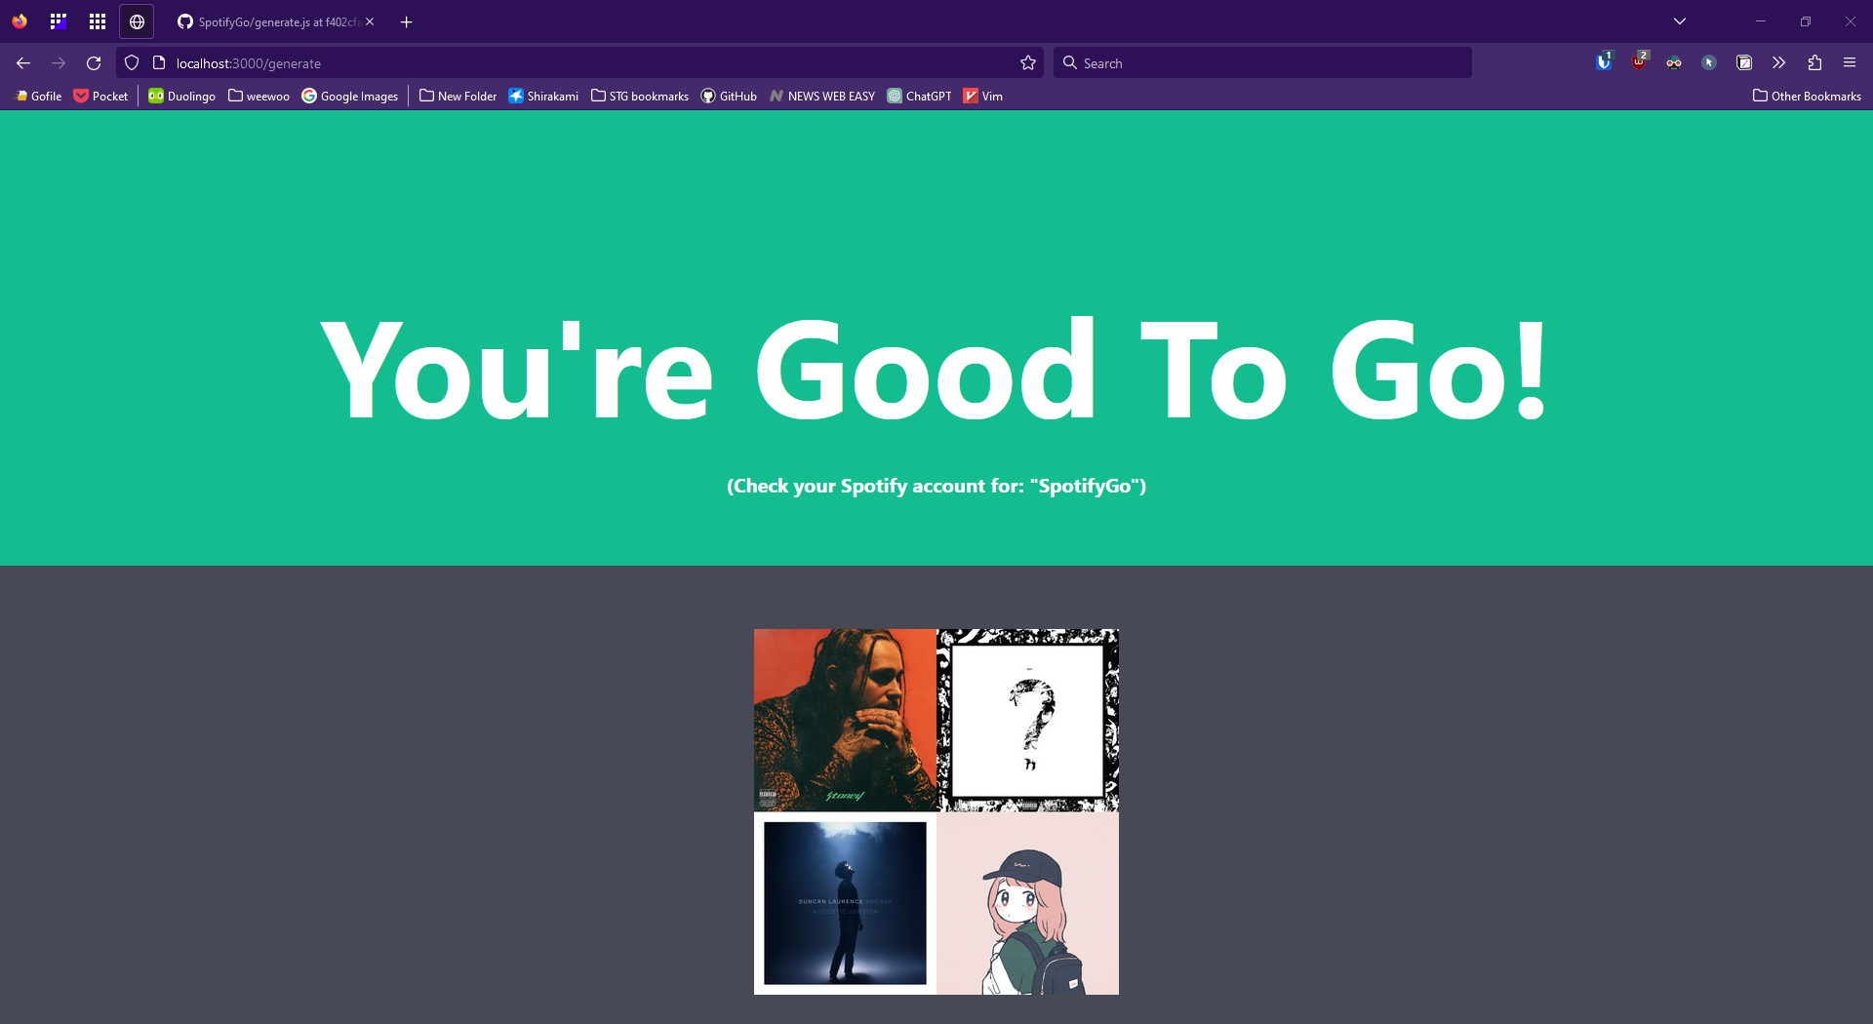Screen dimensions: 1873x1024
Task: Open the pinned tab with purple checkered icon
Action: coord(59,21)
